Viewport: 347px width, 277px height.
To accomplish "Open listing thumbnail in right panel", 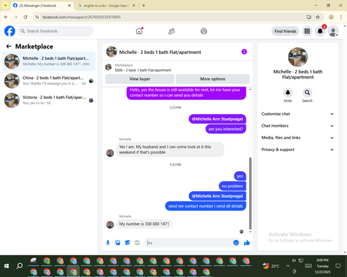I will (x=298, y=57).
